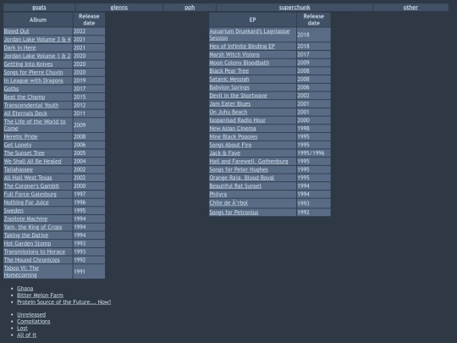Open We Shall All Be Healed
Screen dimensions: 457x343
(33, 161)
